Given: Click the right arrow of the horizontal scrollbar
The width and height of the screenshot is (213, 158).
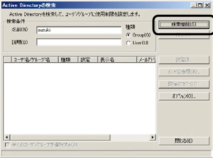Looking at the screenshot, I should tap(153, 137).
